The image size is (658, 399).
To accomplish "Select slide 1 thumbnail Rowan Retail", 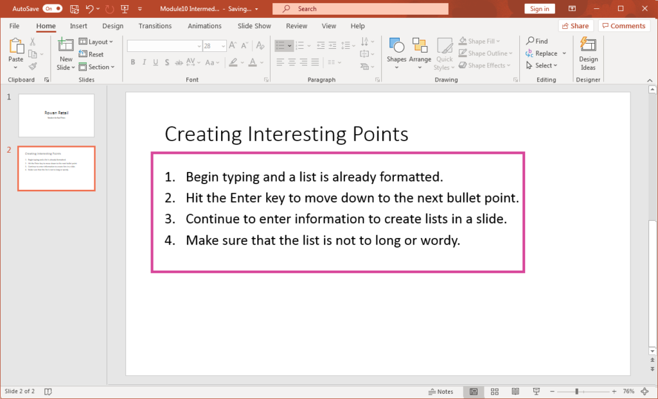I will click(57, 115).
